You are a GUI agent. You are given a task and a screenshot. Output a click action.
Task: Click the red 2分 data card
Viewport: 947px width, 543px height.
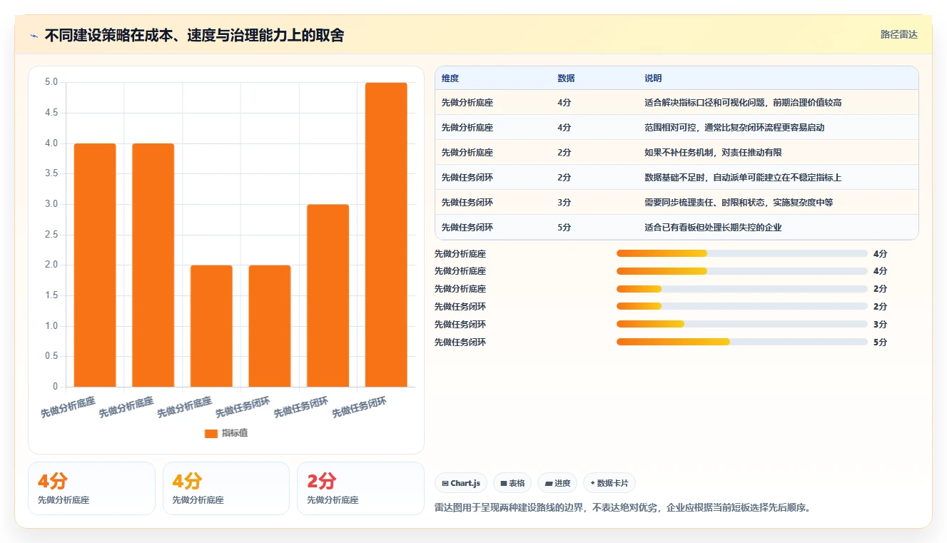360,488
